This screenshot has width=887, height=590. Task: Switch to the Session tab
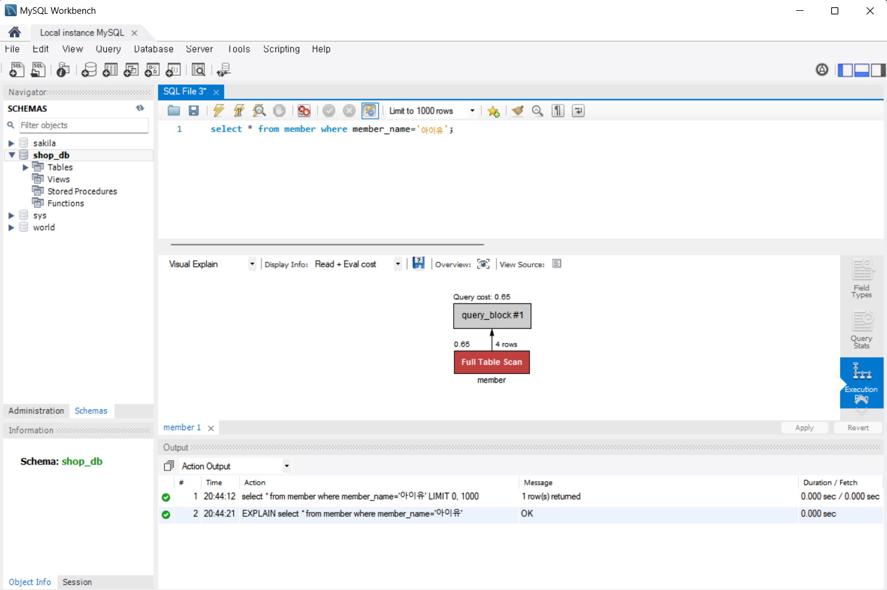pos(77,582)
